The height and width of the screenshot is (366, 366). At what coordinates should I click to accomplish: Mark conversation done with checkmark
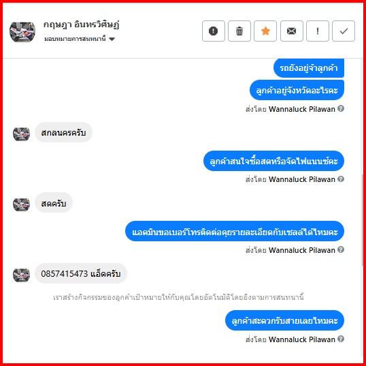344,31
